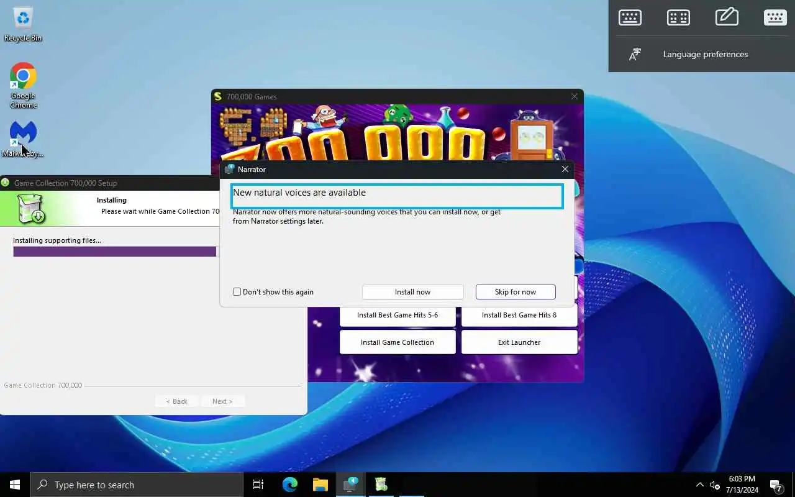This screenshot has height=497, width=795.
Task: Open the notification center icon
Action: [x=776, y=485]
